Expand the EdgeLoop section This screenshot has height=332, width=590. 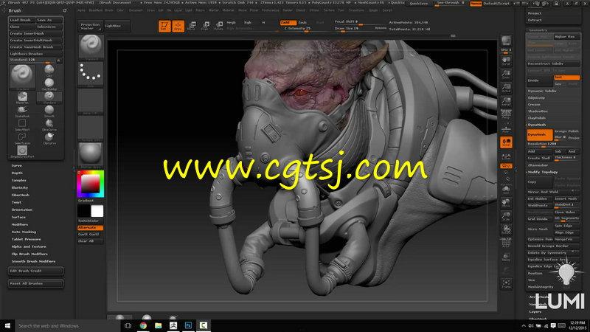536,98
